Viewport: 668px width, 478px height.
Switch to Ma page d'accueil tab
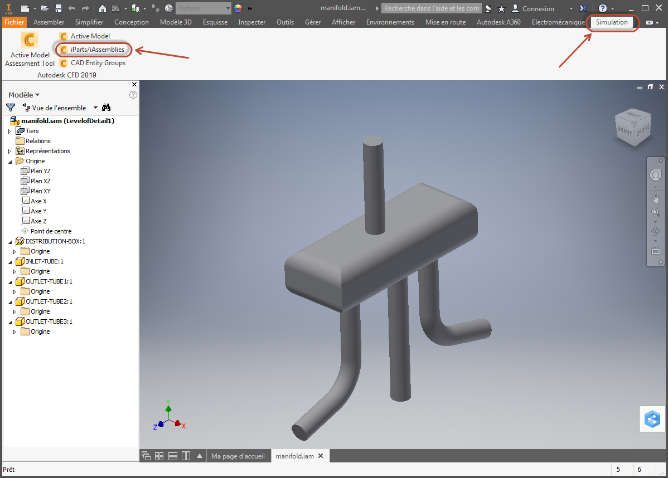238,456
